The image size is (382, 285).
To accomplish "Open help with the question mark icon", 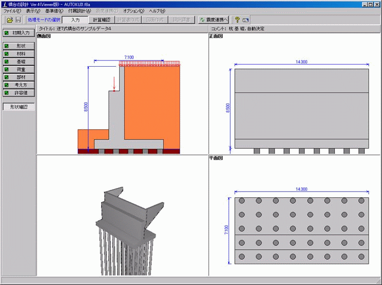I will pyautogui.click(x=237, y=20).
